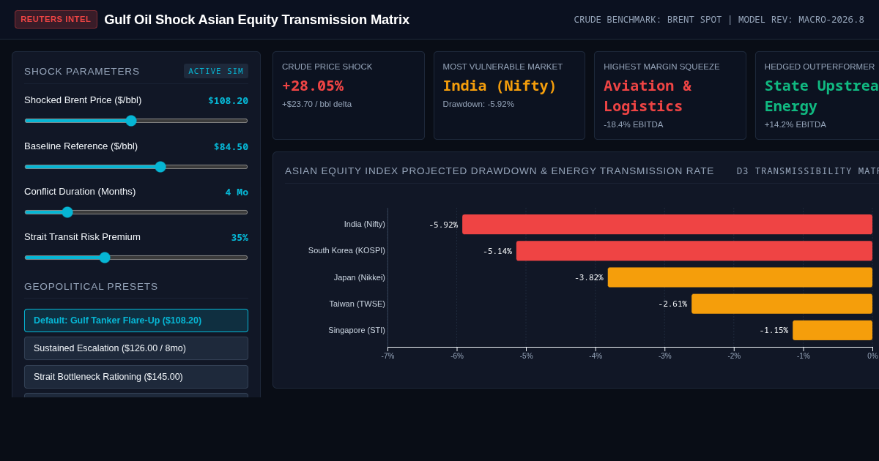Click the Taiwan (TWSE) axis label
879x461 pixels.
pos(357,304)
